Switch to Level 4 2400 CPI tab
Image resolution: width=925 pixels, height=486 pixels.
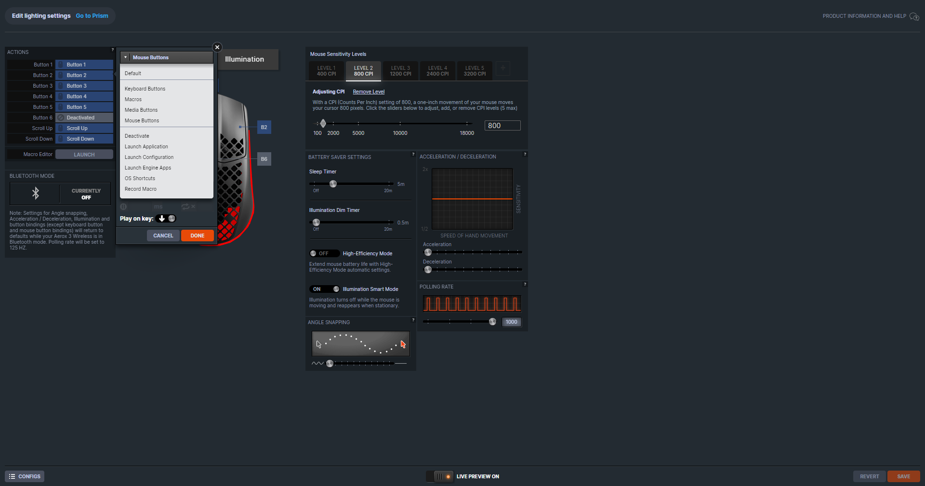click(437, 71)
